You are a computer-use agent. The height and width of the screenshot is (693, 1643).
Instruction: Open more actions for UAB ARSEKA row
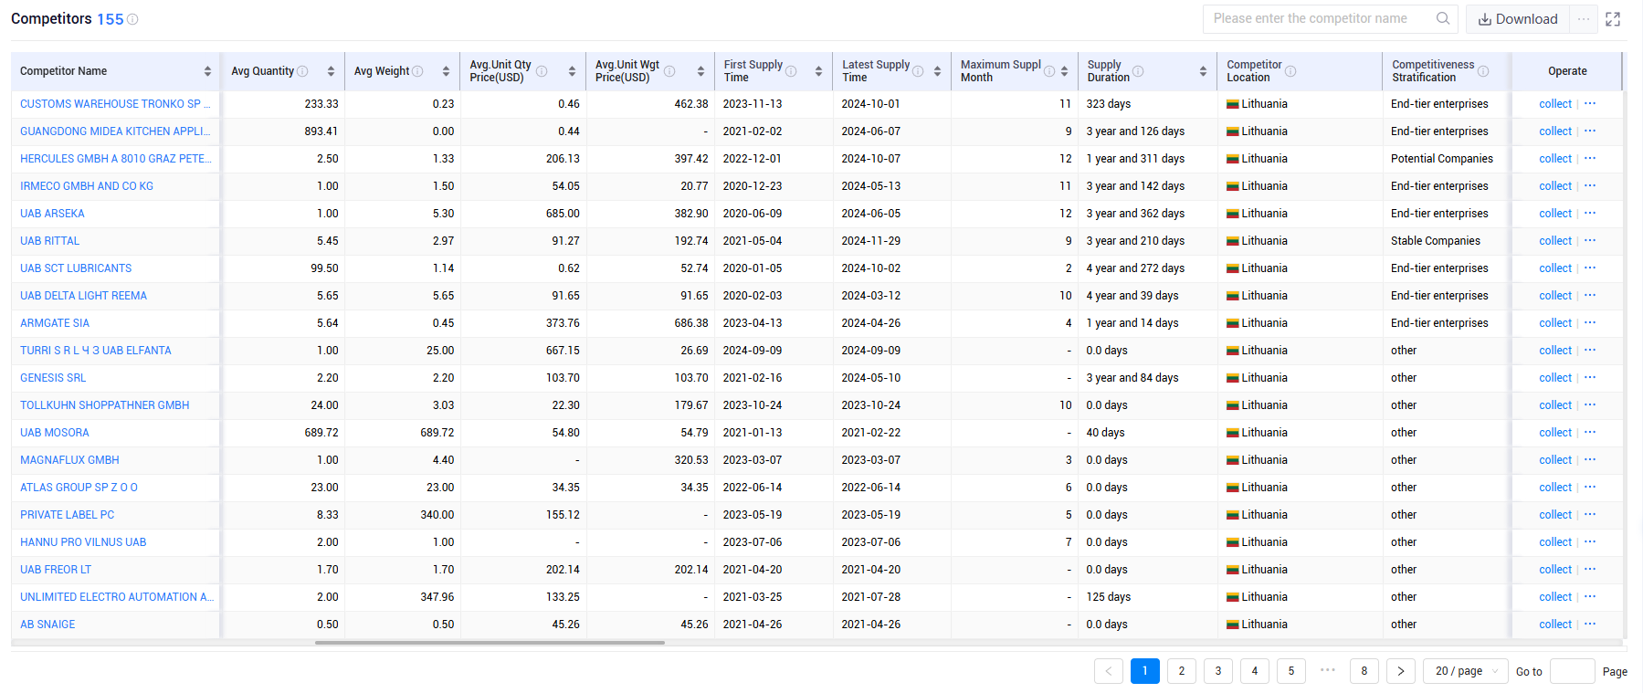click(x=1590, y=213)
